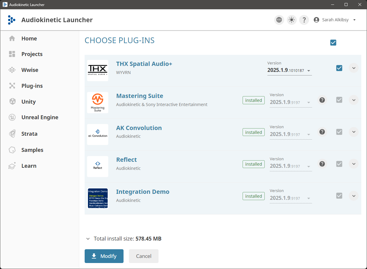Image resolution: width=367 pixels, height=269 pixels.
Task: Open help info for Reflect
Action: (322, 164)
